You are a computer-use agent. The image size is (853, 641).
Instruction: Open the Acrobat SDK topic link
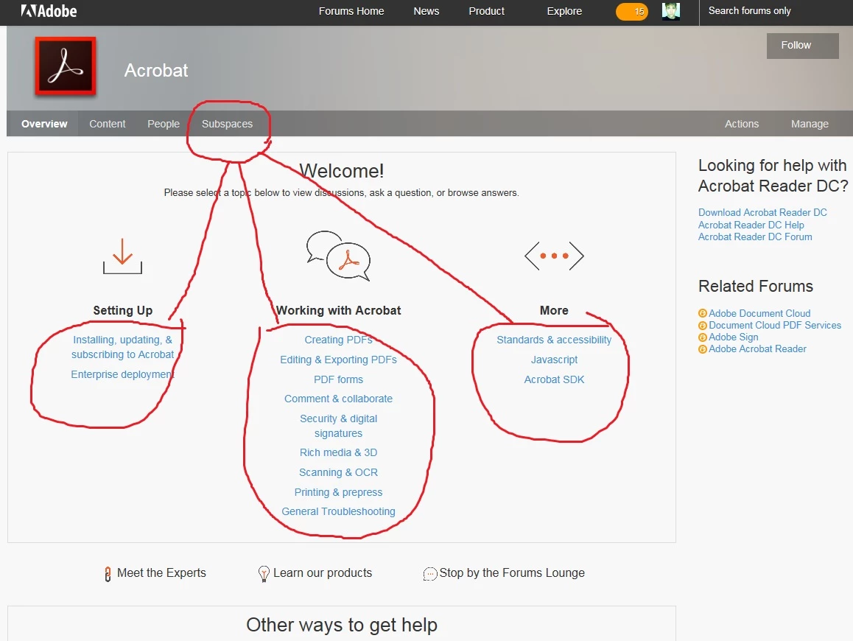[554, 379]
